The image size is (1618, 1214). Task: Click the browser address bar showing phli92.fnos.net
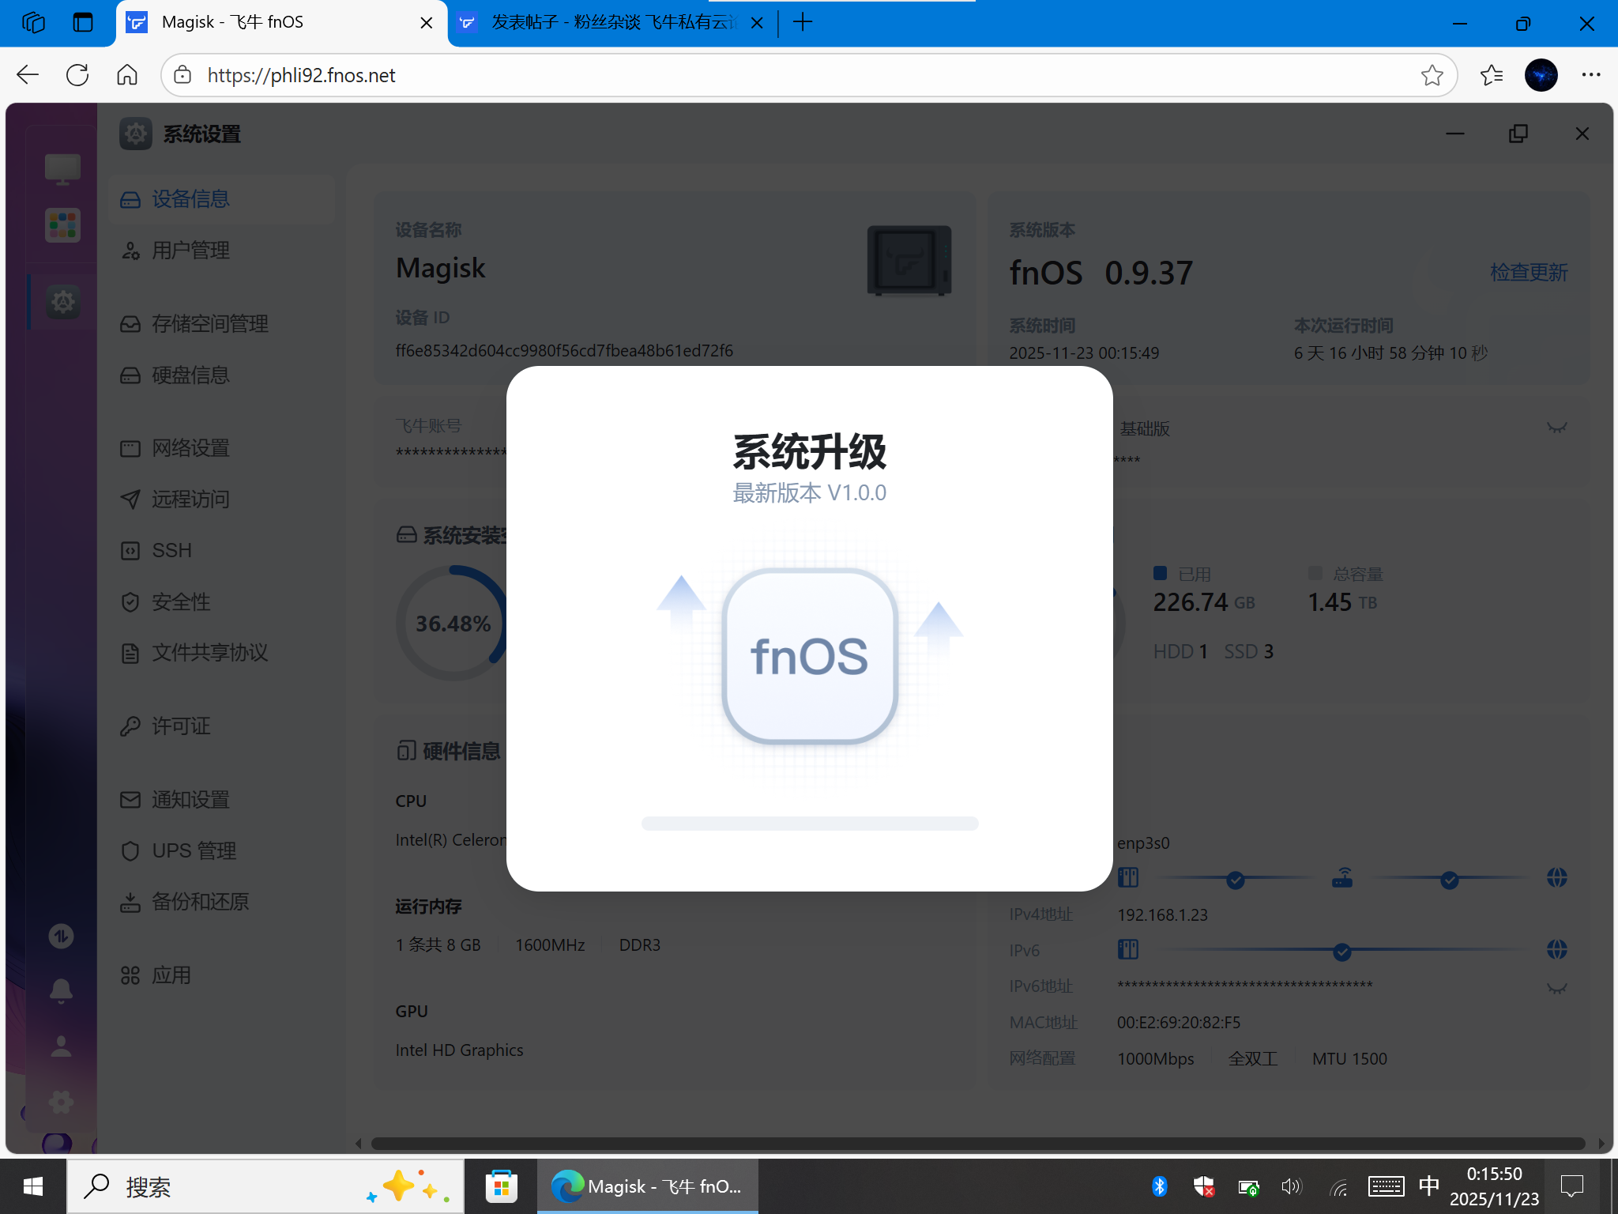pyautogui.click(x=300, y=75)
